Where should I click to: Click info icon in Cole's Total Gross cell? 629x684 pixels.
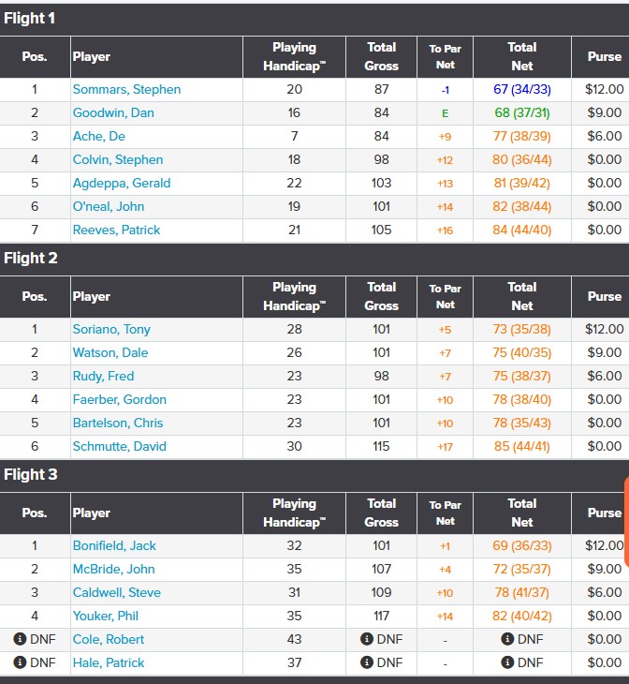367,639
